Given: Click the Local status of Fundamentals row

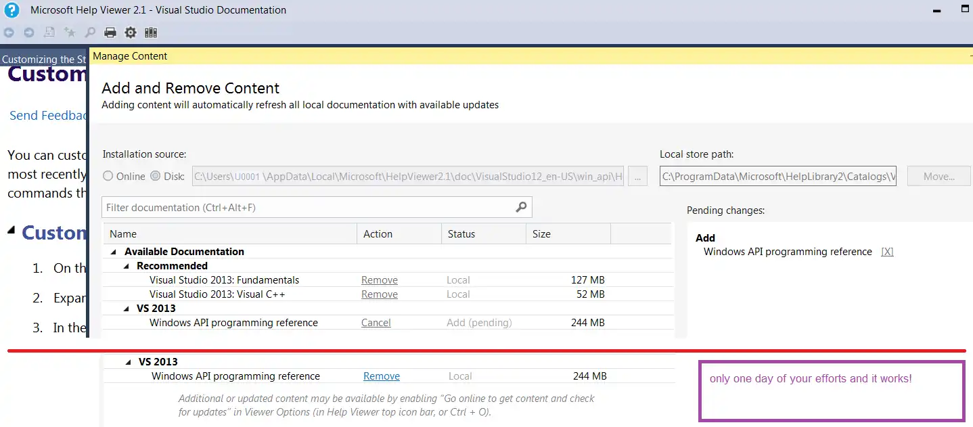Looking at the screenshot, I should [x=458, y=280].
